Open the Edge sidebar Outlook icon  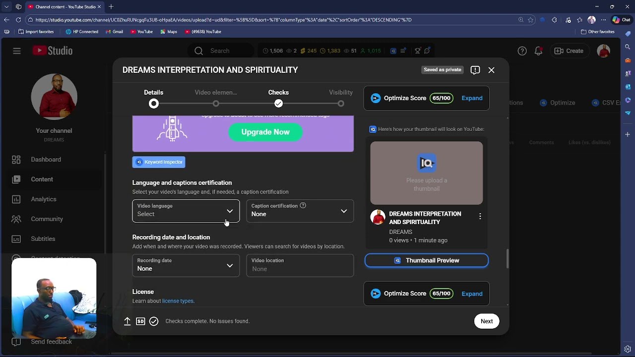tap(628, 87)
